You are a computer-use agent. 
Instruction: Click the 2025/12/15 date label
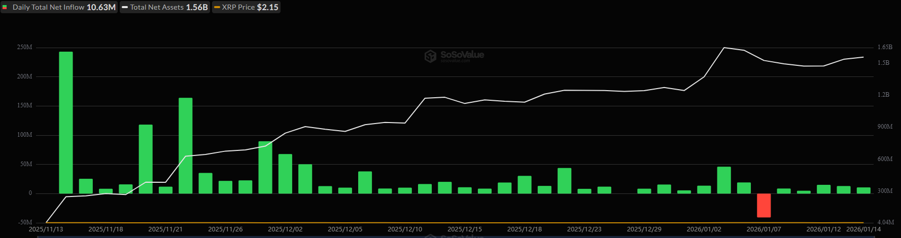pos(465,229)
